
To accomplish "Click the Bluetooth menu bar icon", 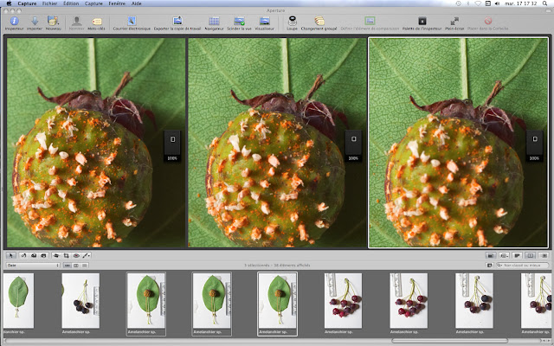I will tap(468, 3).
